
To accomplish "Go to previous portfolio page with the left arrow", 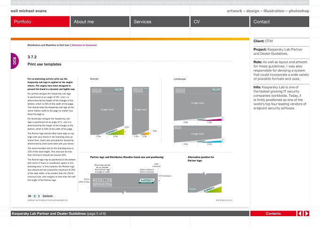I will [x=300, y=213].
